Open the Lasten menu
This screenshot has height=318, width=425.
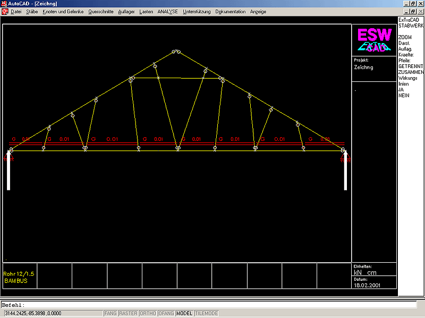(146, 12)
